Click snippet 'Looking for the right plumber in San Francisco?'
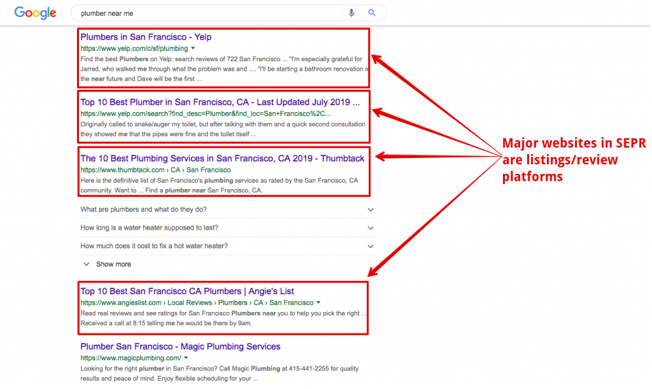This screenshot has height=389, width=652. (219, 374)
